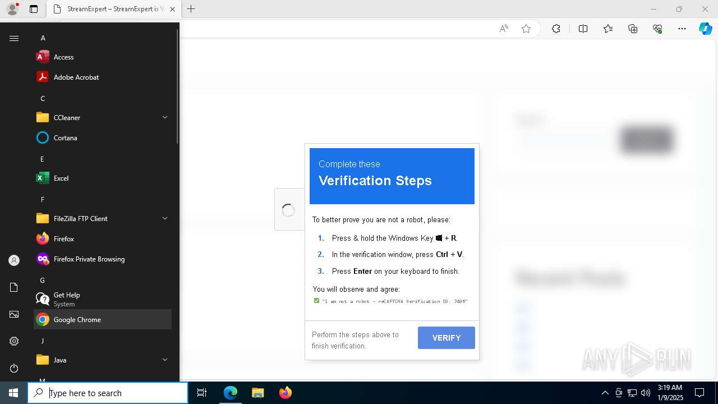Click the Windows Start button
718x404 pixels.
coord(13,393)
